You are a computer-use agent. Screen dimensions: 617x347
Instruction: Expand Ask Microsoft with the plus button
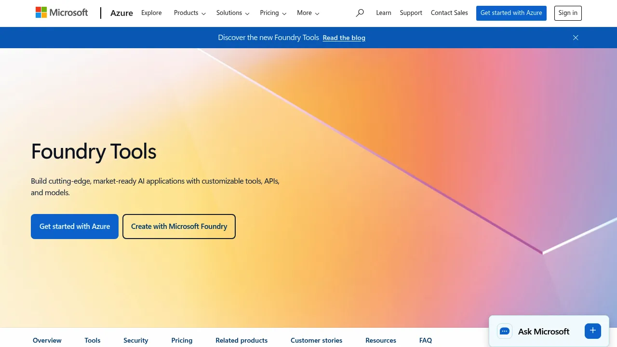[593, 331]
